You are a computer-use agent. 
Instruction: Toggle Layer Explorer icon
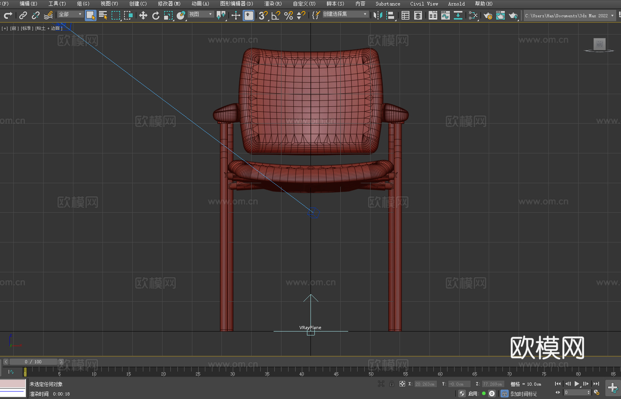pos(418,15)
